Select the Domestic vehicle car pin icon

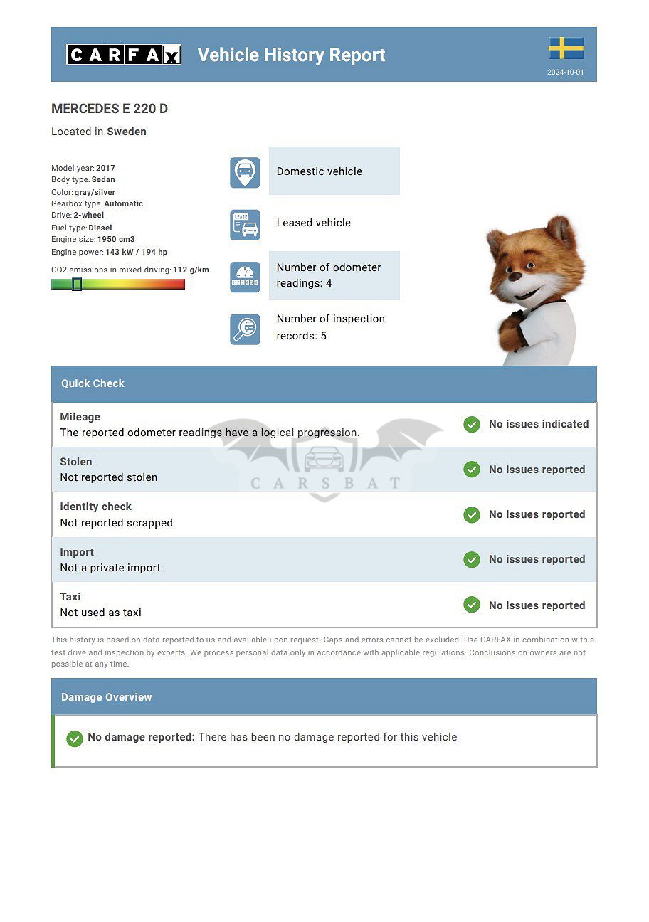click(x=245, y=172)
